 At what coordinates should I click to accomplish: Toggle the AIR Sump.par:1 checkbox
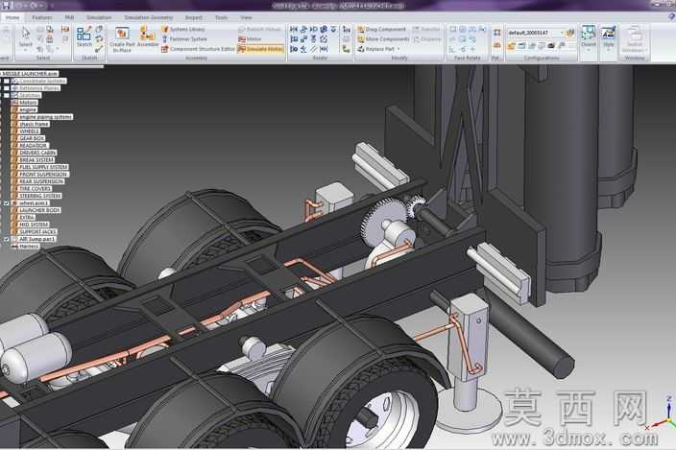click(7, 239)
